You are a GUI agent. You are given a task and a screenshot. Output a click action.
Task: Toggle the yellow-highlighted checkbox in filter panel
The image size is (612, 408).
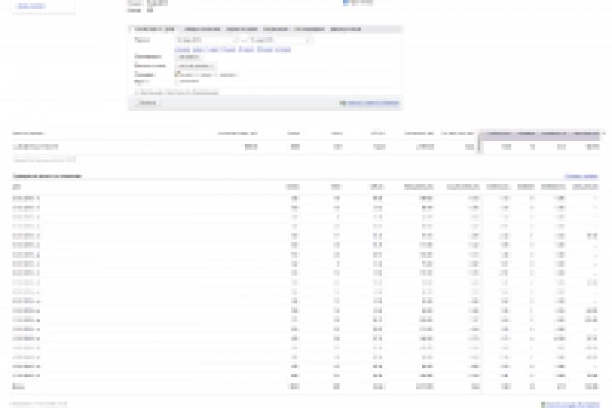(x=178, y=74)
